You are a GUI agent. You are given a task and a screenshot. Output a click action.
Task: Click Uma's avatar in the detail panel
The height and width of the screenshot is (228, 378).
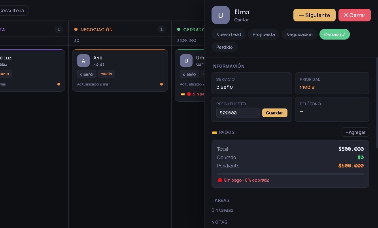[220, 15]
